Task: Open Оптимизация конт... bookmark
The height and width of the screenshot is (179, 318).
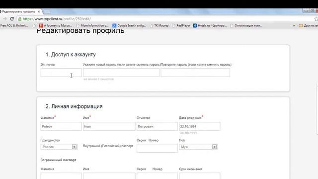Action: pyautogui.click(x=246, y=25)
